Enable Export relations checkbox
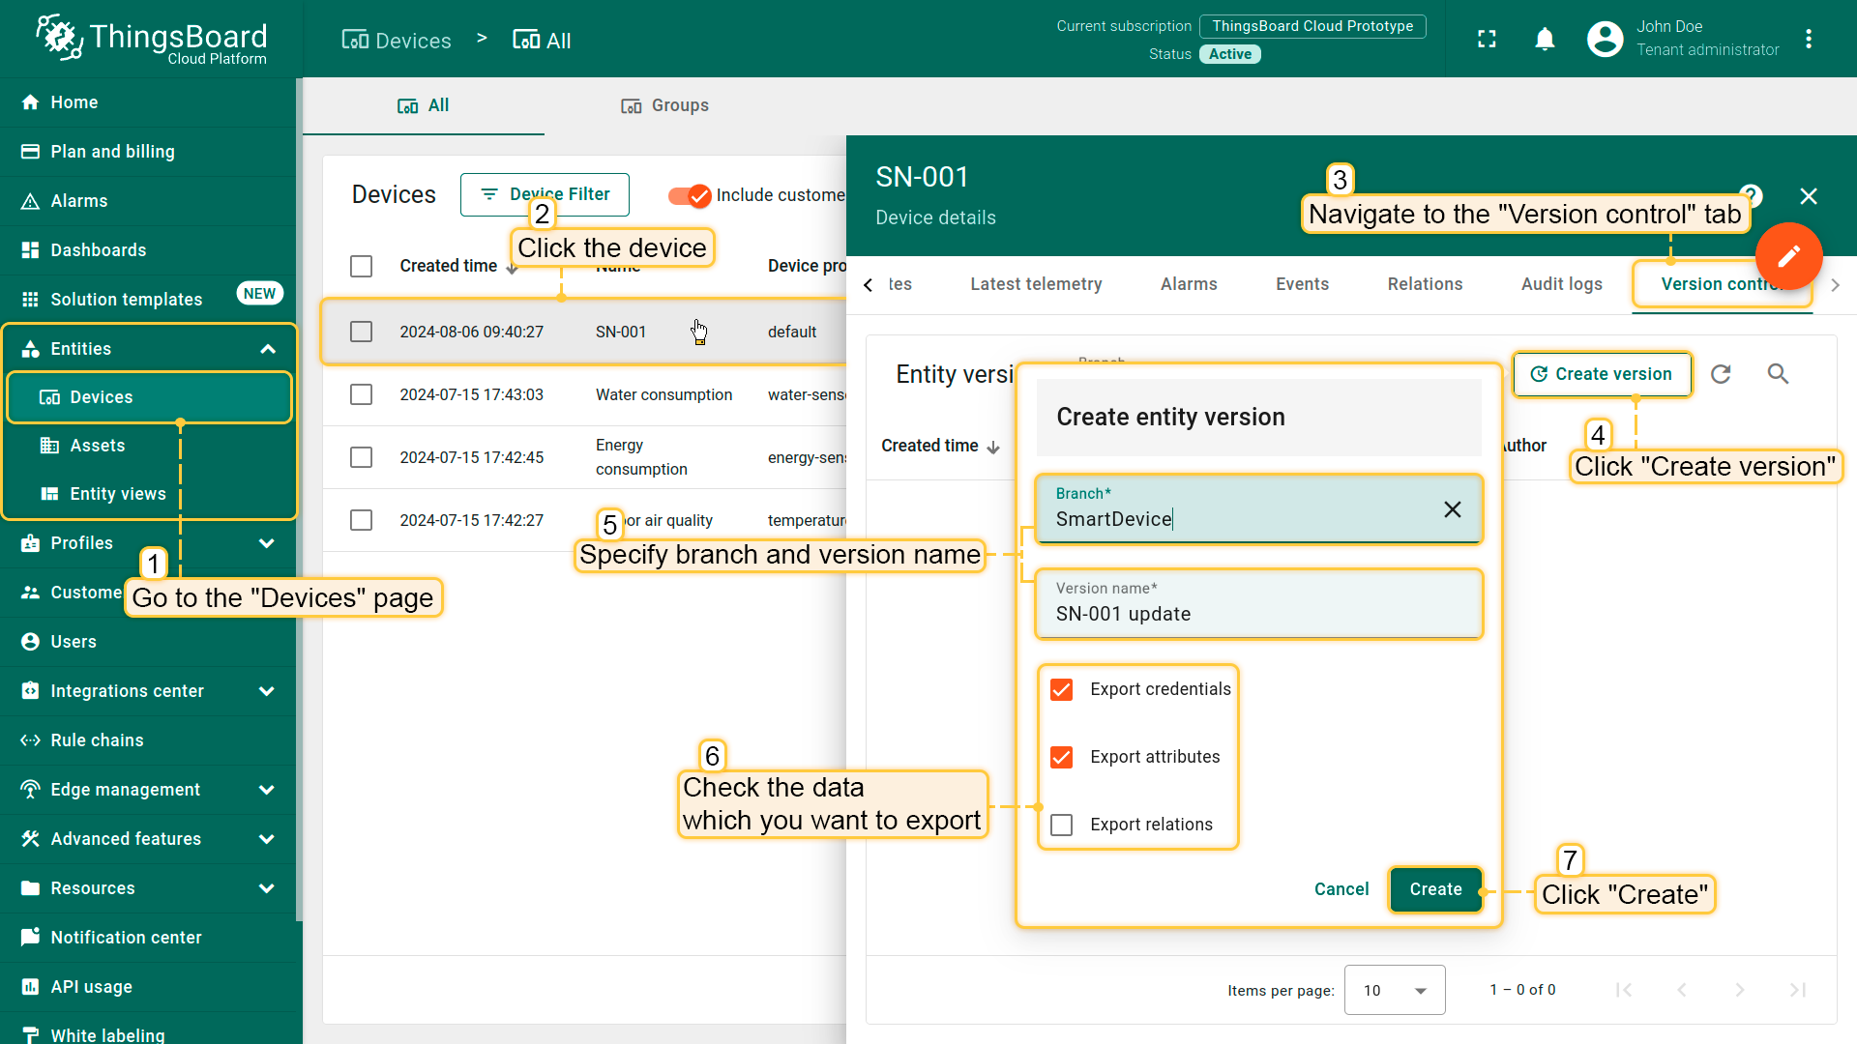The height and width of the screenshot is (1044, 1857). (x=1061, y=825)
